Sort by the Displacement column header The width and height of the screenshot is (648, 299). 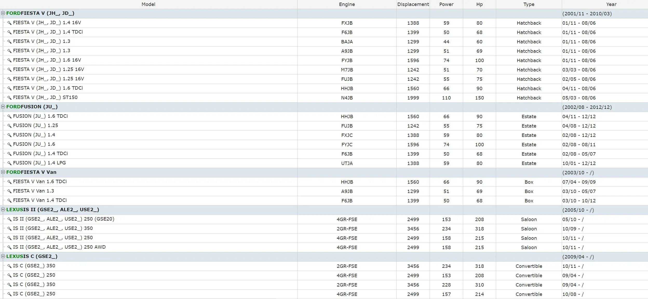[413, 4]
